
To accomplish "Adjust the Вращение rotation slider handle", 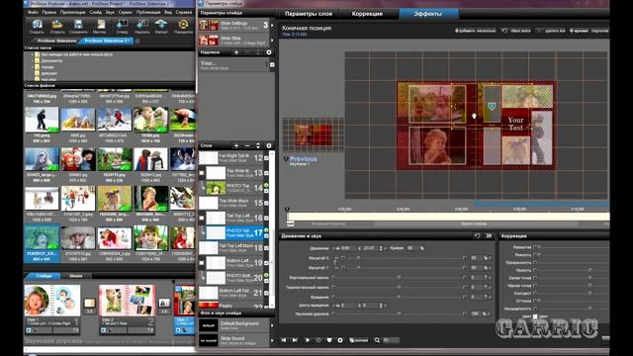I will click(399, 297).
